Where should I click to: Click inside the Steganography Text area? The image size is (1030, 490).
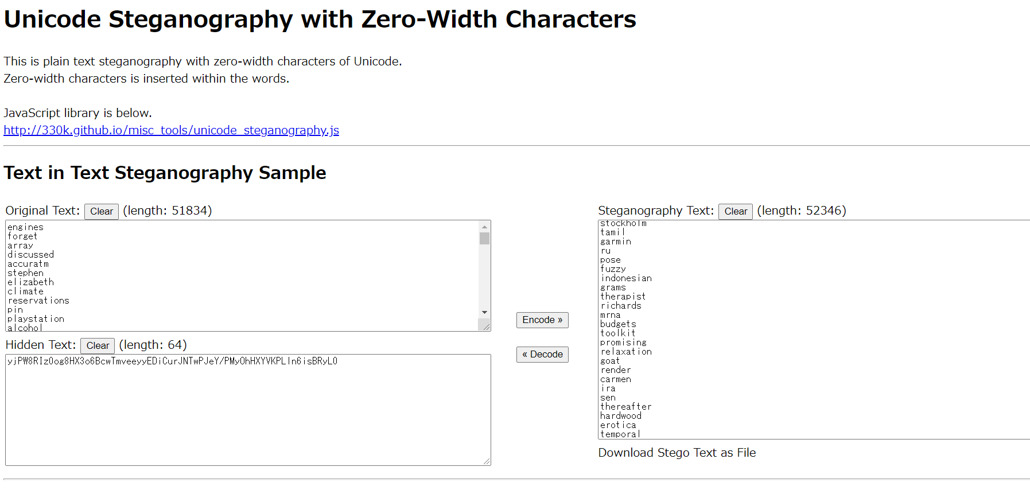[x=814, y=330]
